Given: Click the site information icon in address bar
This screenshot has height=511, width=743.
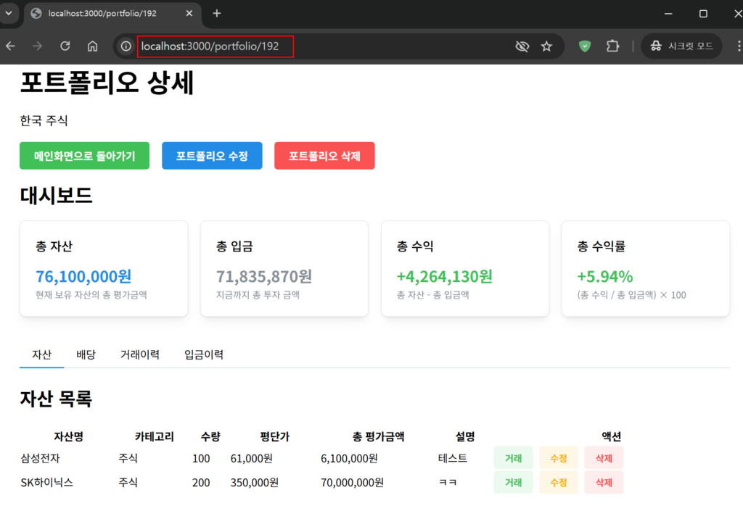Looking at the screenshot, I should [x=126, y=46].
